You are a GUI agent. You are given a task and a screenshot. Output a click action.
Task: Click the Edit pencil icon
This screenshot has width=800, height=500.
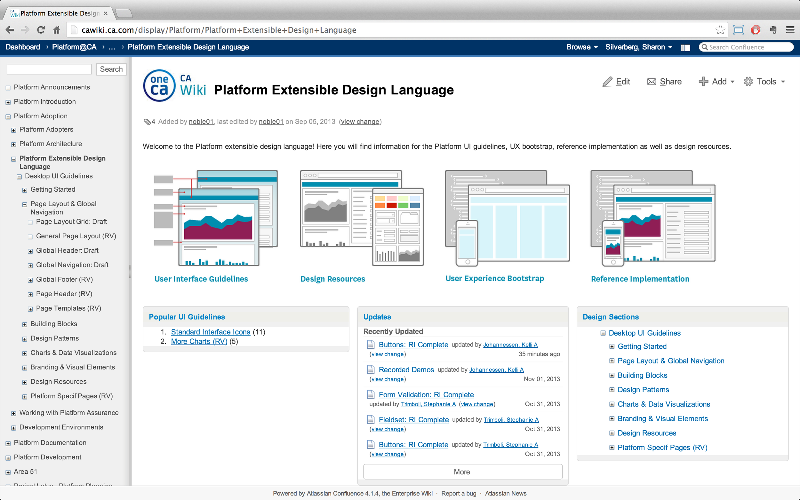607,81
